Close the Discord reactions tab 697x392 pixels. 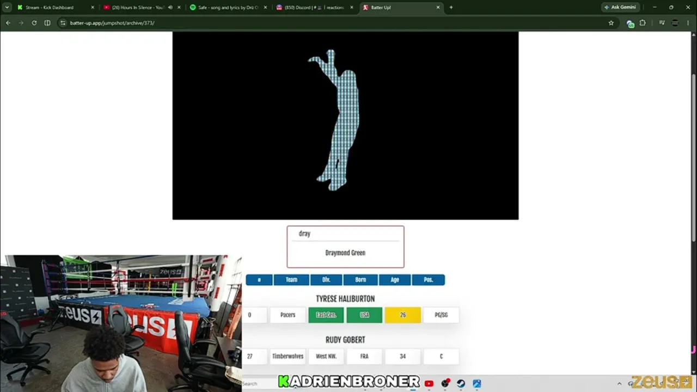coord(351,8)
